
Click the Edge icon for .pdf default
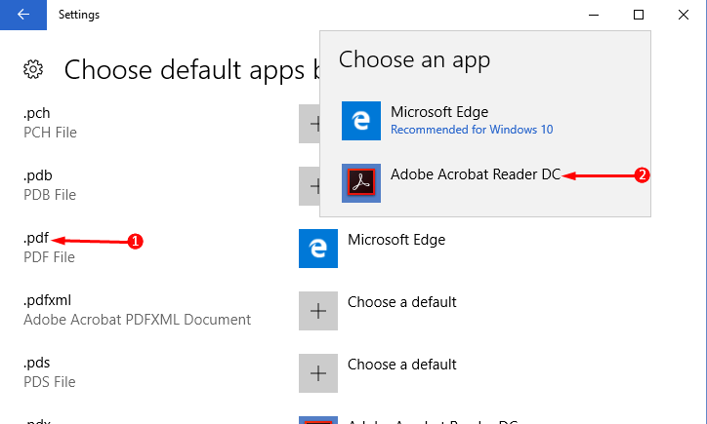point(317,249)
